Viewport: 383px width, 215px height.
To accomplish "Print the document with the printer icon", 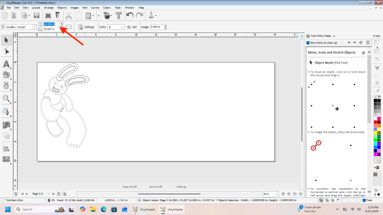I will [x=48, y=16].
